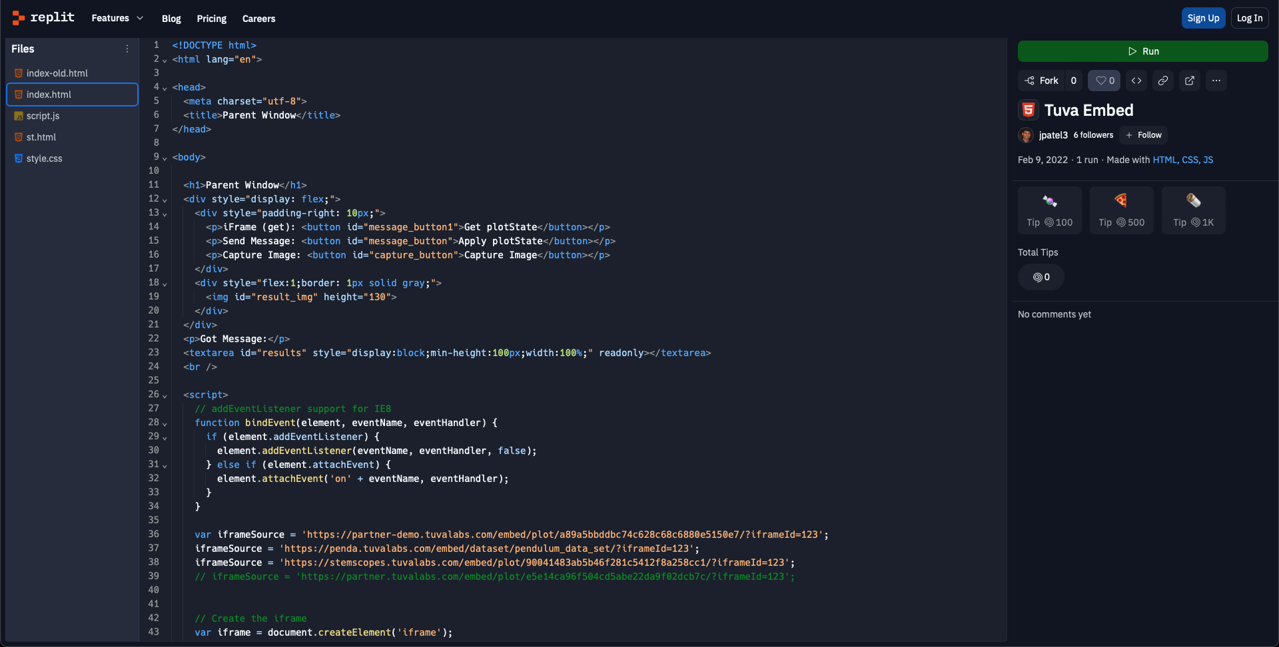Click the CSS icon next to style.css
This screenshot has width=1279, height=647.
click(x=19, y=158)
